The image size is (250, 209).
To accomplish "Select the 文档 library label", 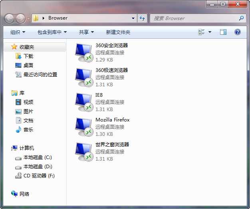I will click(28, 120).
